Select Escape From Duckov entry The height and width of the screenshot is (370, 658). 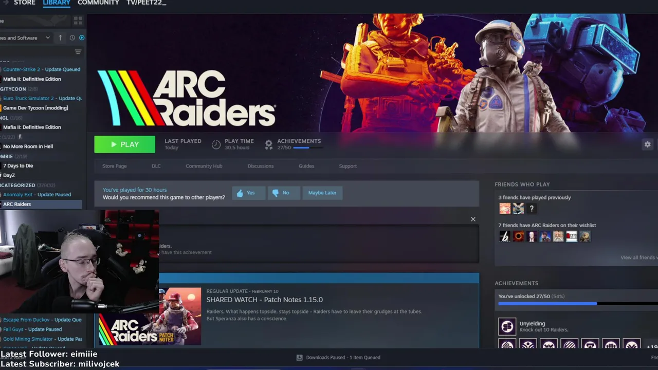click(41, 320)
